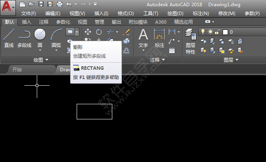Open the AutoCAD application menu button
The height and width of the screenshot is (162, 266).
click(8, 8)
